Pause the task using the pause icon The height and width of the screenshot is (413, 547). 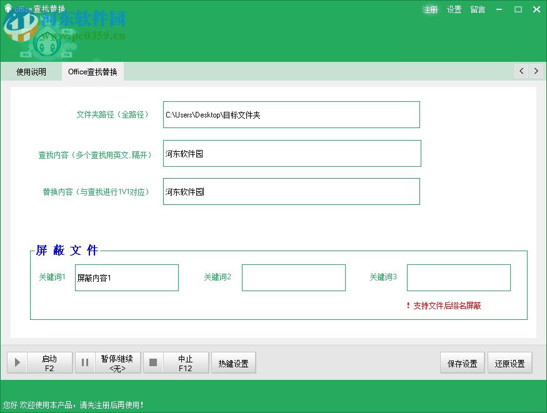coord(85,362)
